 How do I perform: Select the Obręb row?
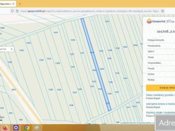click(160, 57)
